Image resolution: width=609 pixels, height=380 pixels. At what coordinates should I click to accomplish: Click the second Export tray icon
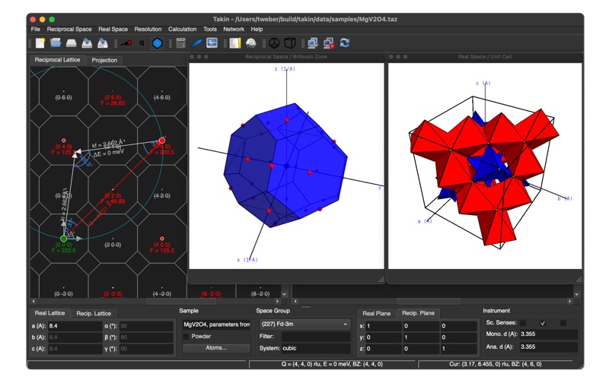[103, 43]
